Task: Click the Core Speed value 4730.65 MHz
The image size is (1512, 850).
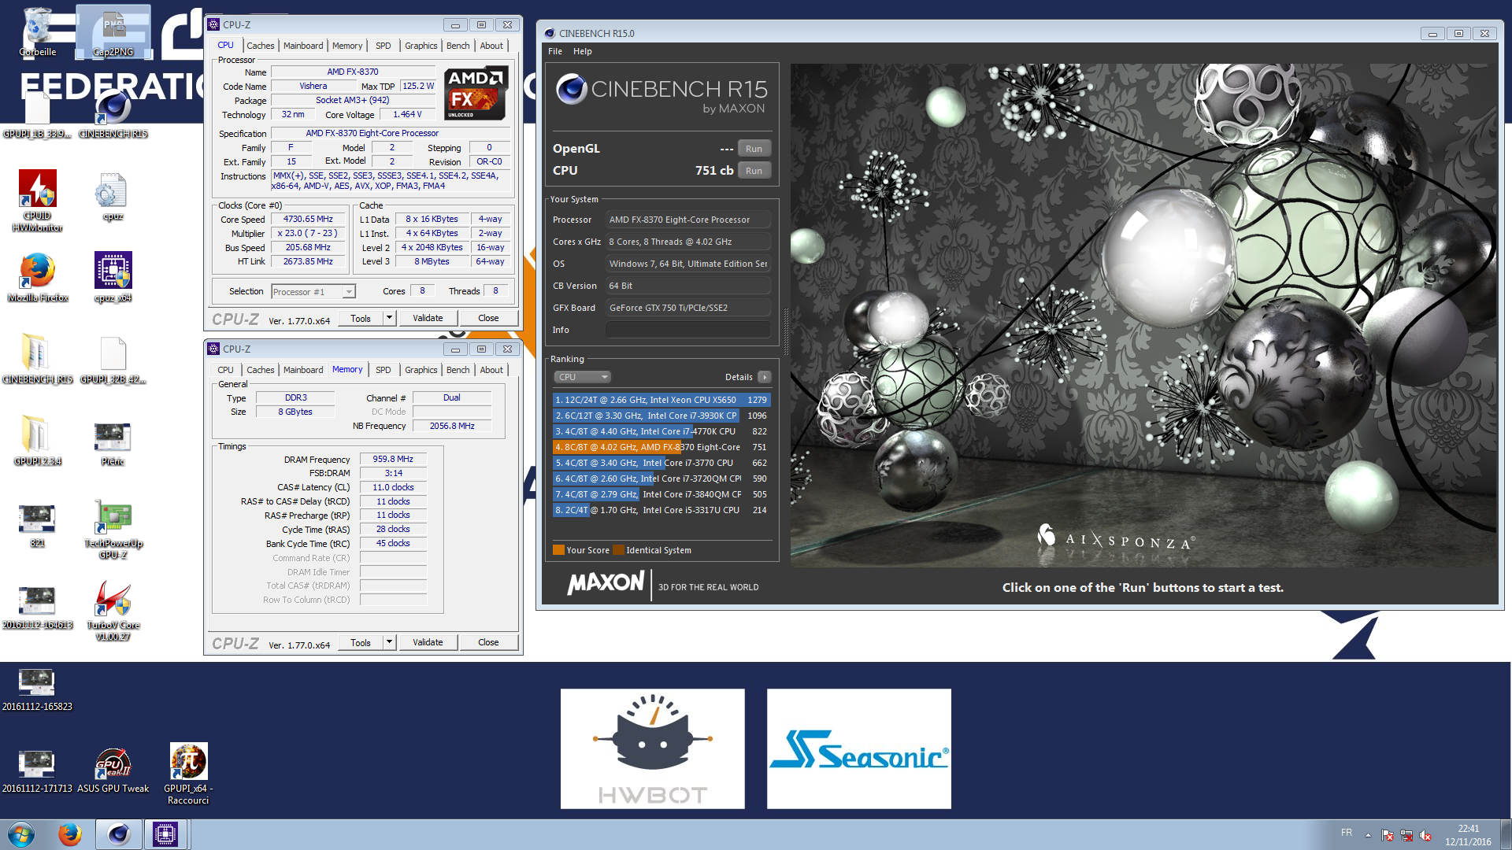Action: [x=308, y=220]
